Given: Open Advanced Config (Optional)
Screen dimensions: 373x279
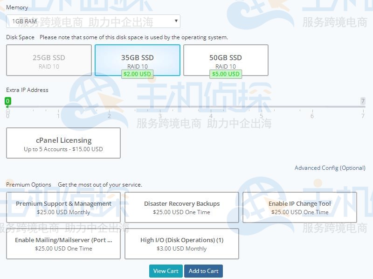Looking at the screenshot, I should click(x=330, y=168).
